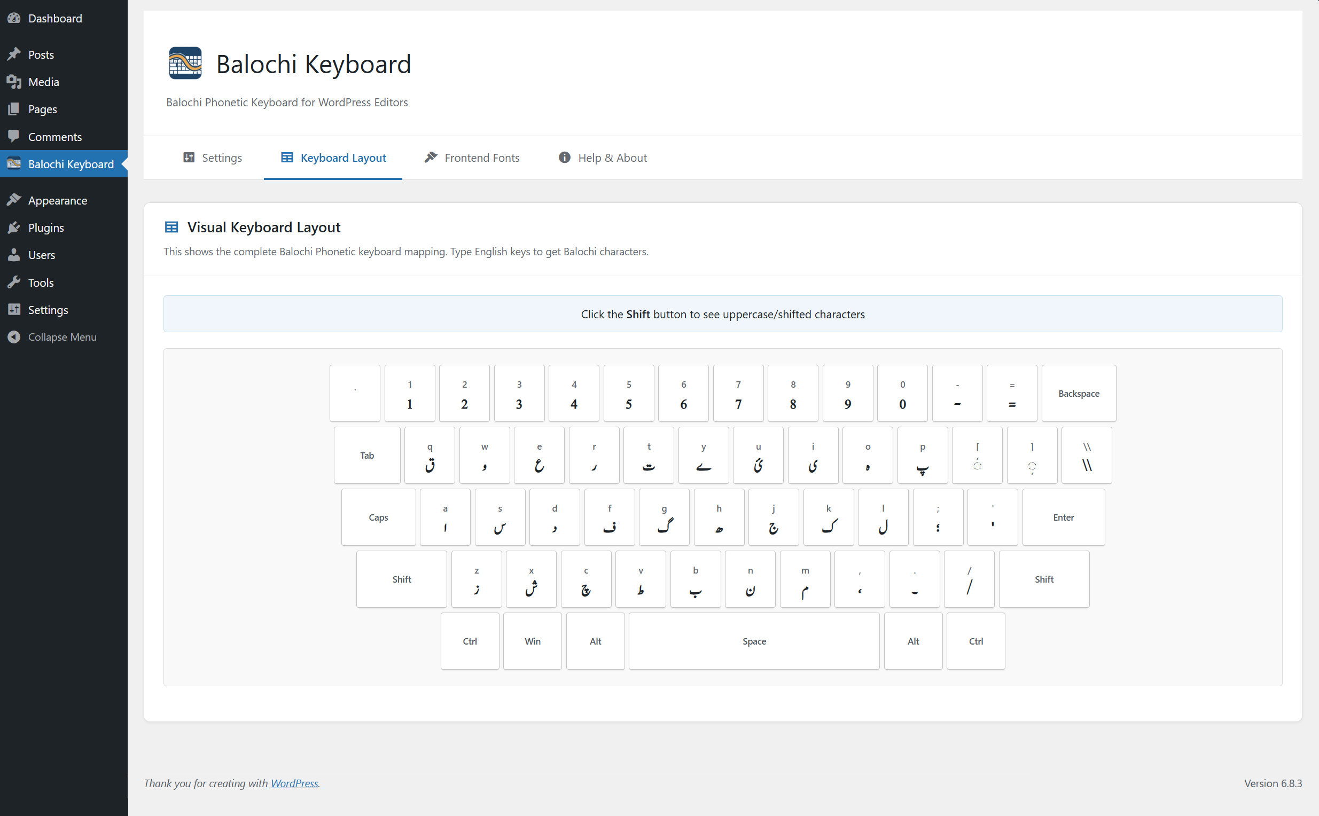Toggle the Caps key
This screenshot has height=816, width=1319.
click(x=378, y=517)
